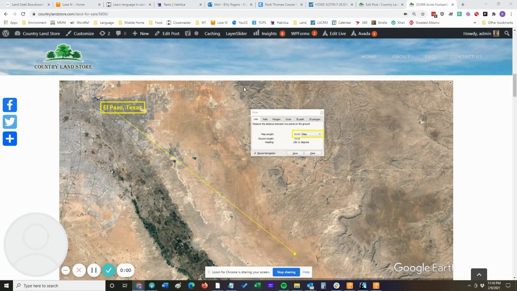Viewport: 517px width, 291px height.
Task: Click the page vertical scrollbar thumb
Action: point(514,85)
